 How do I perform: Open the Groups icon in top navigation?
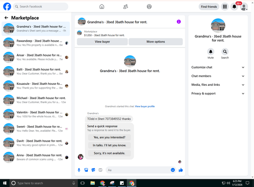[x=149, y=7]
